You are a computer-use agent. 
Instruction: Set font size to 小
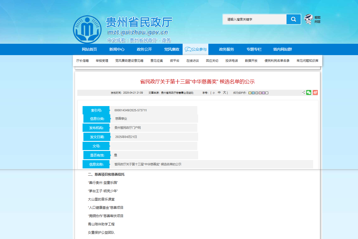214,93
